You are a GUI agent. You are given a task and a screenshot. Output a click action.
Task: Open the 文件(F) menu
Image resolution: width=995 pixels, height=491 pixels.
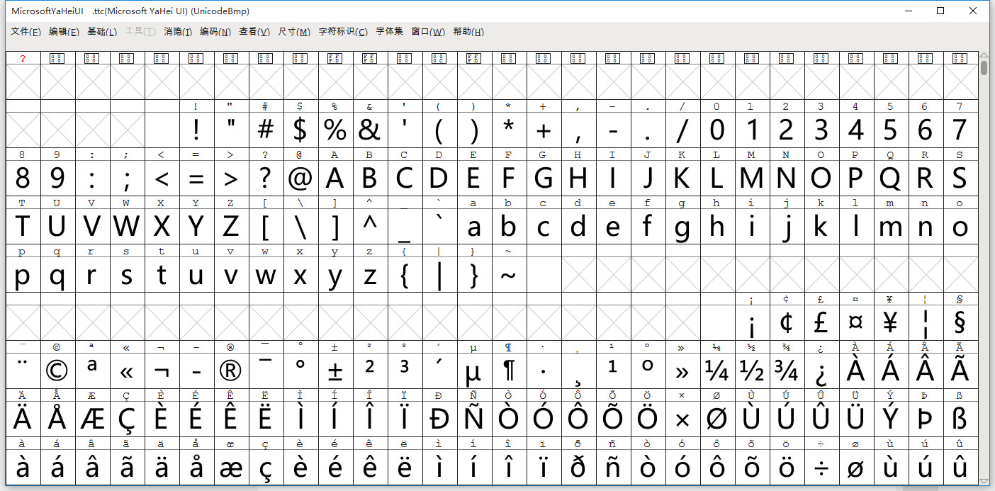(x=25, y=32)
